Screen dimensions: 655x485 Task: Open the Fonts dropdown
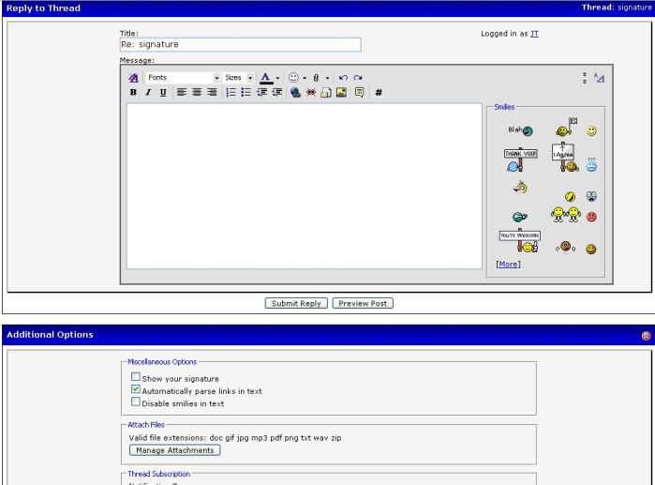tap(183, 77)
